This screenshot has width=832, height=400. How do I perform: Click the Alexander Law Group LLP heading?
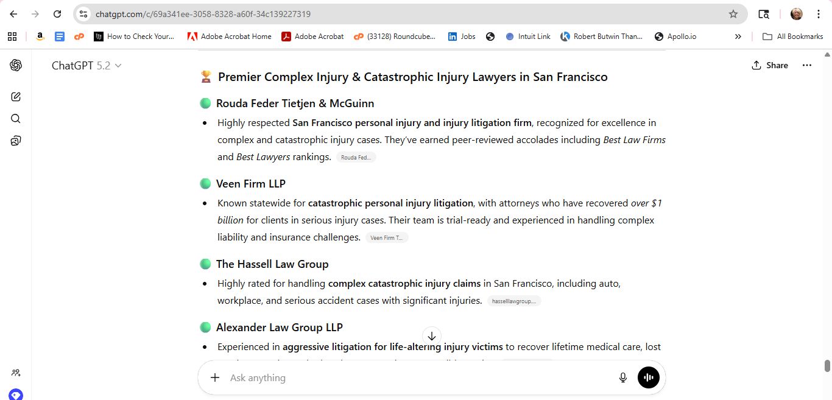click(x=280, y=328)
